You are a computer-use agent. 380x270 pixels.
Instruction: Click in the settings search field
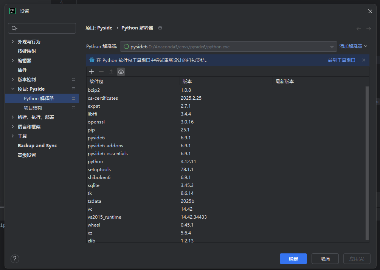(x=42, y=28)
